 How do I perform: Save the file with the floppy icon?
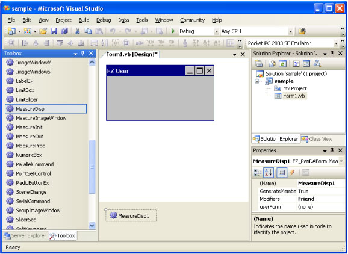tap(54, 31)
